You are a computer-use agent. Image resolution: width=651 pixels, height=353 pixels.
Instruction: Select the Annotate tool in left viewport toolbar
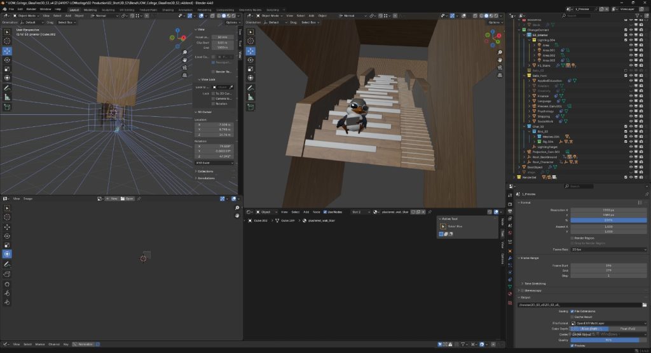[x=7, y=88]
